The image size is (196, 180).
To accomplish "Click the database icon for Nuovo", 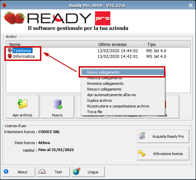I will coord(57,104).
